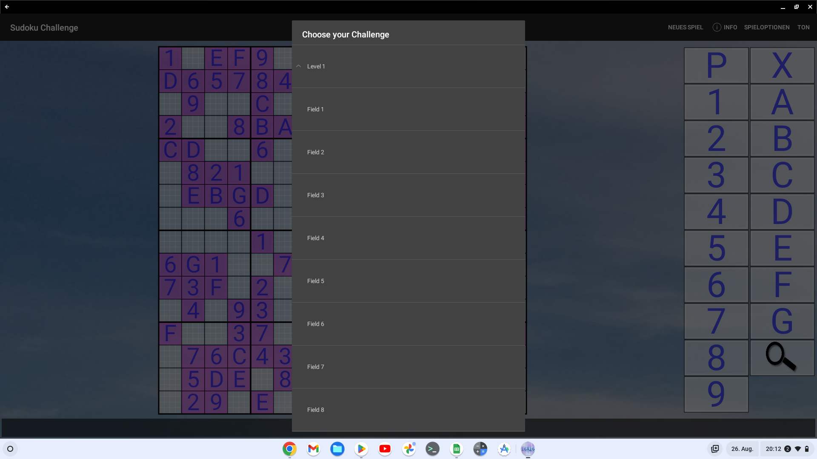Screen dimensions: 817x459
Task: Select the letter A keypad tile
Action: [782, 102]
